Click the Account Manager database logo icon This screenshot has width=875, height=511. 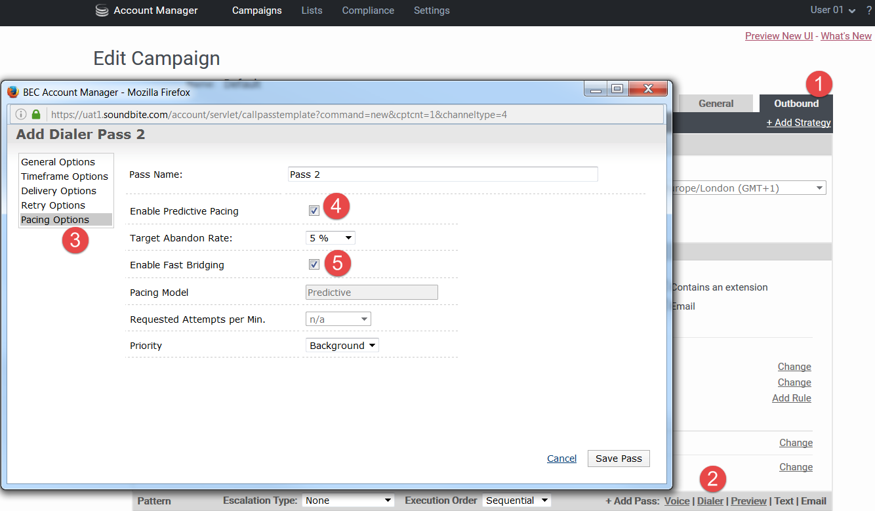pos(102,10)
